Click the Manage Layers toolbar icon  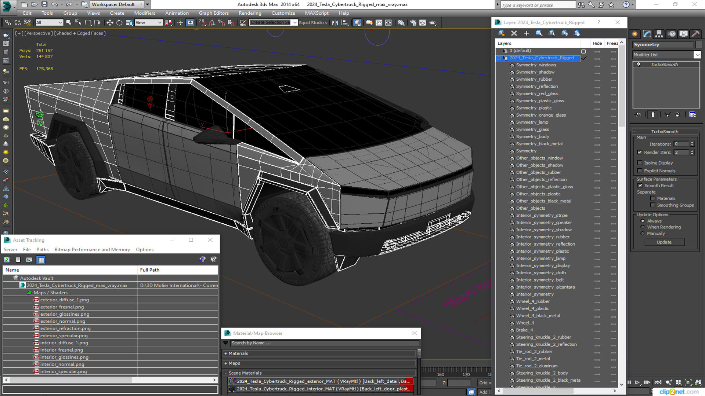357,23
